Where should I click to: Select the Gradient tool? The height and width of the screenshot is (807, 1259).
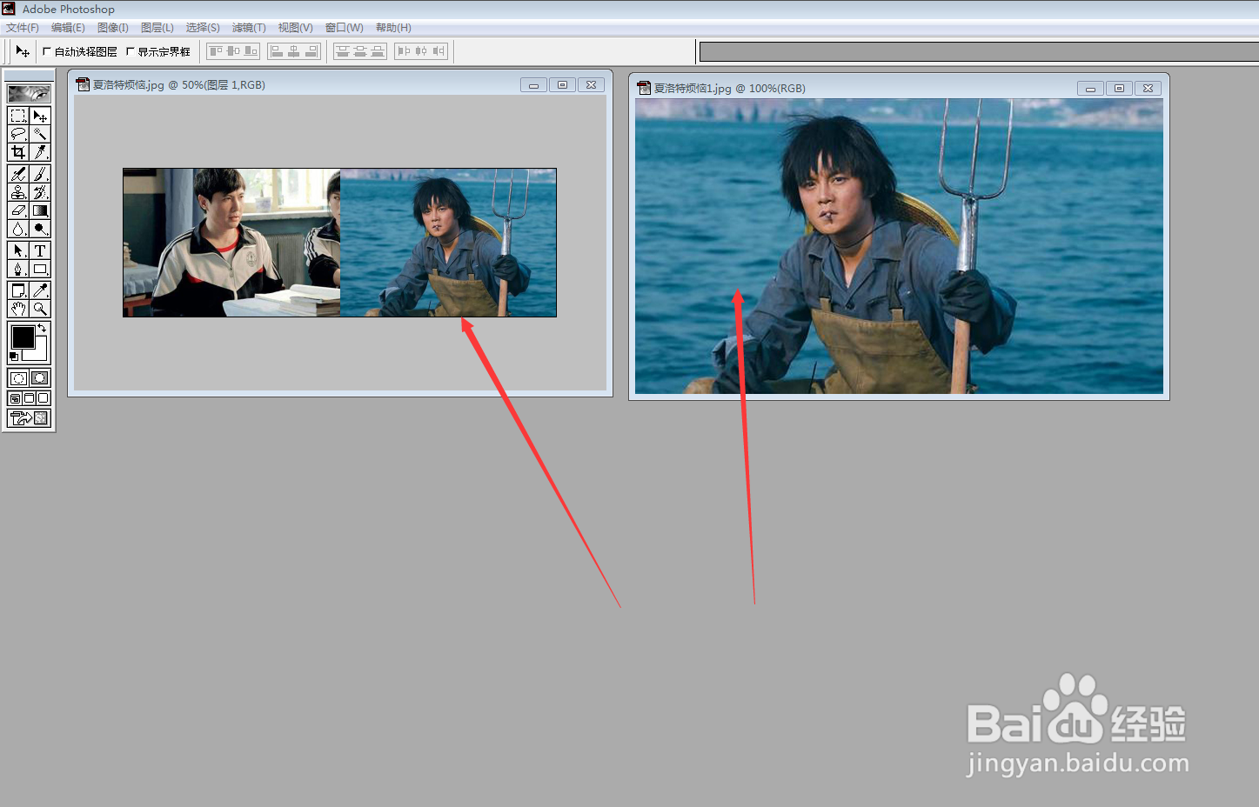coord(40,210)
